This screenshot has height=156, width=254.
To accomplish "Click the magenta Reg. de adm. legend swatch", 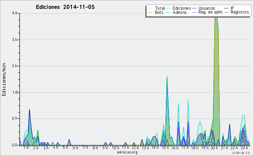I will (194, 12).
